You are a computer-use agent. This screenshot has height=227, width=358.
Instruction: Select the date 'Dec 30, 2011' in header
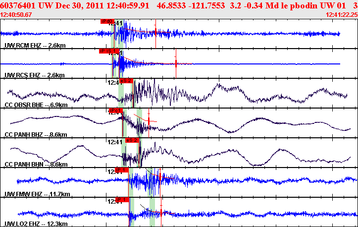coord(80,5)
